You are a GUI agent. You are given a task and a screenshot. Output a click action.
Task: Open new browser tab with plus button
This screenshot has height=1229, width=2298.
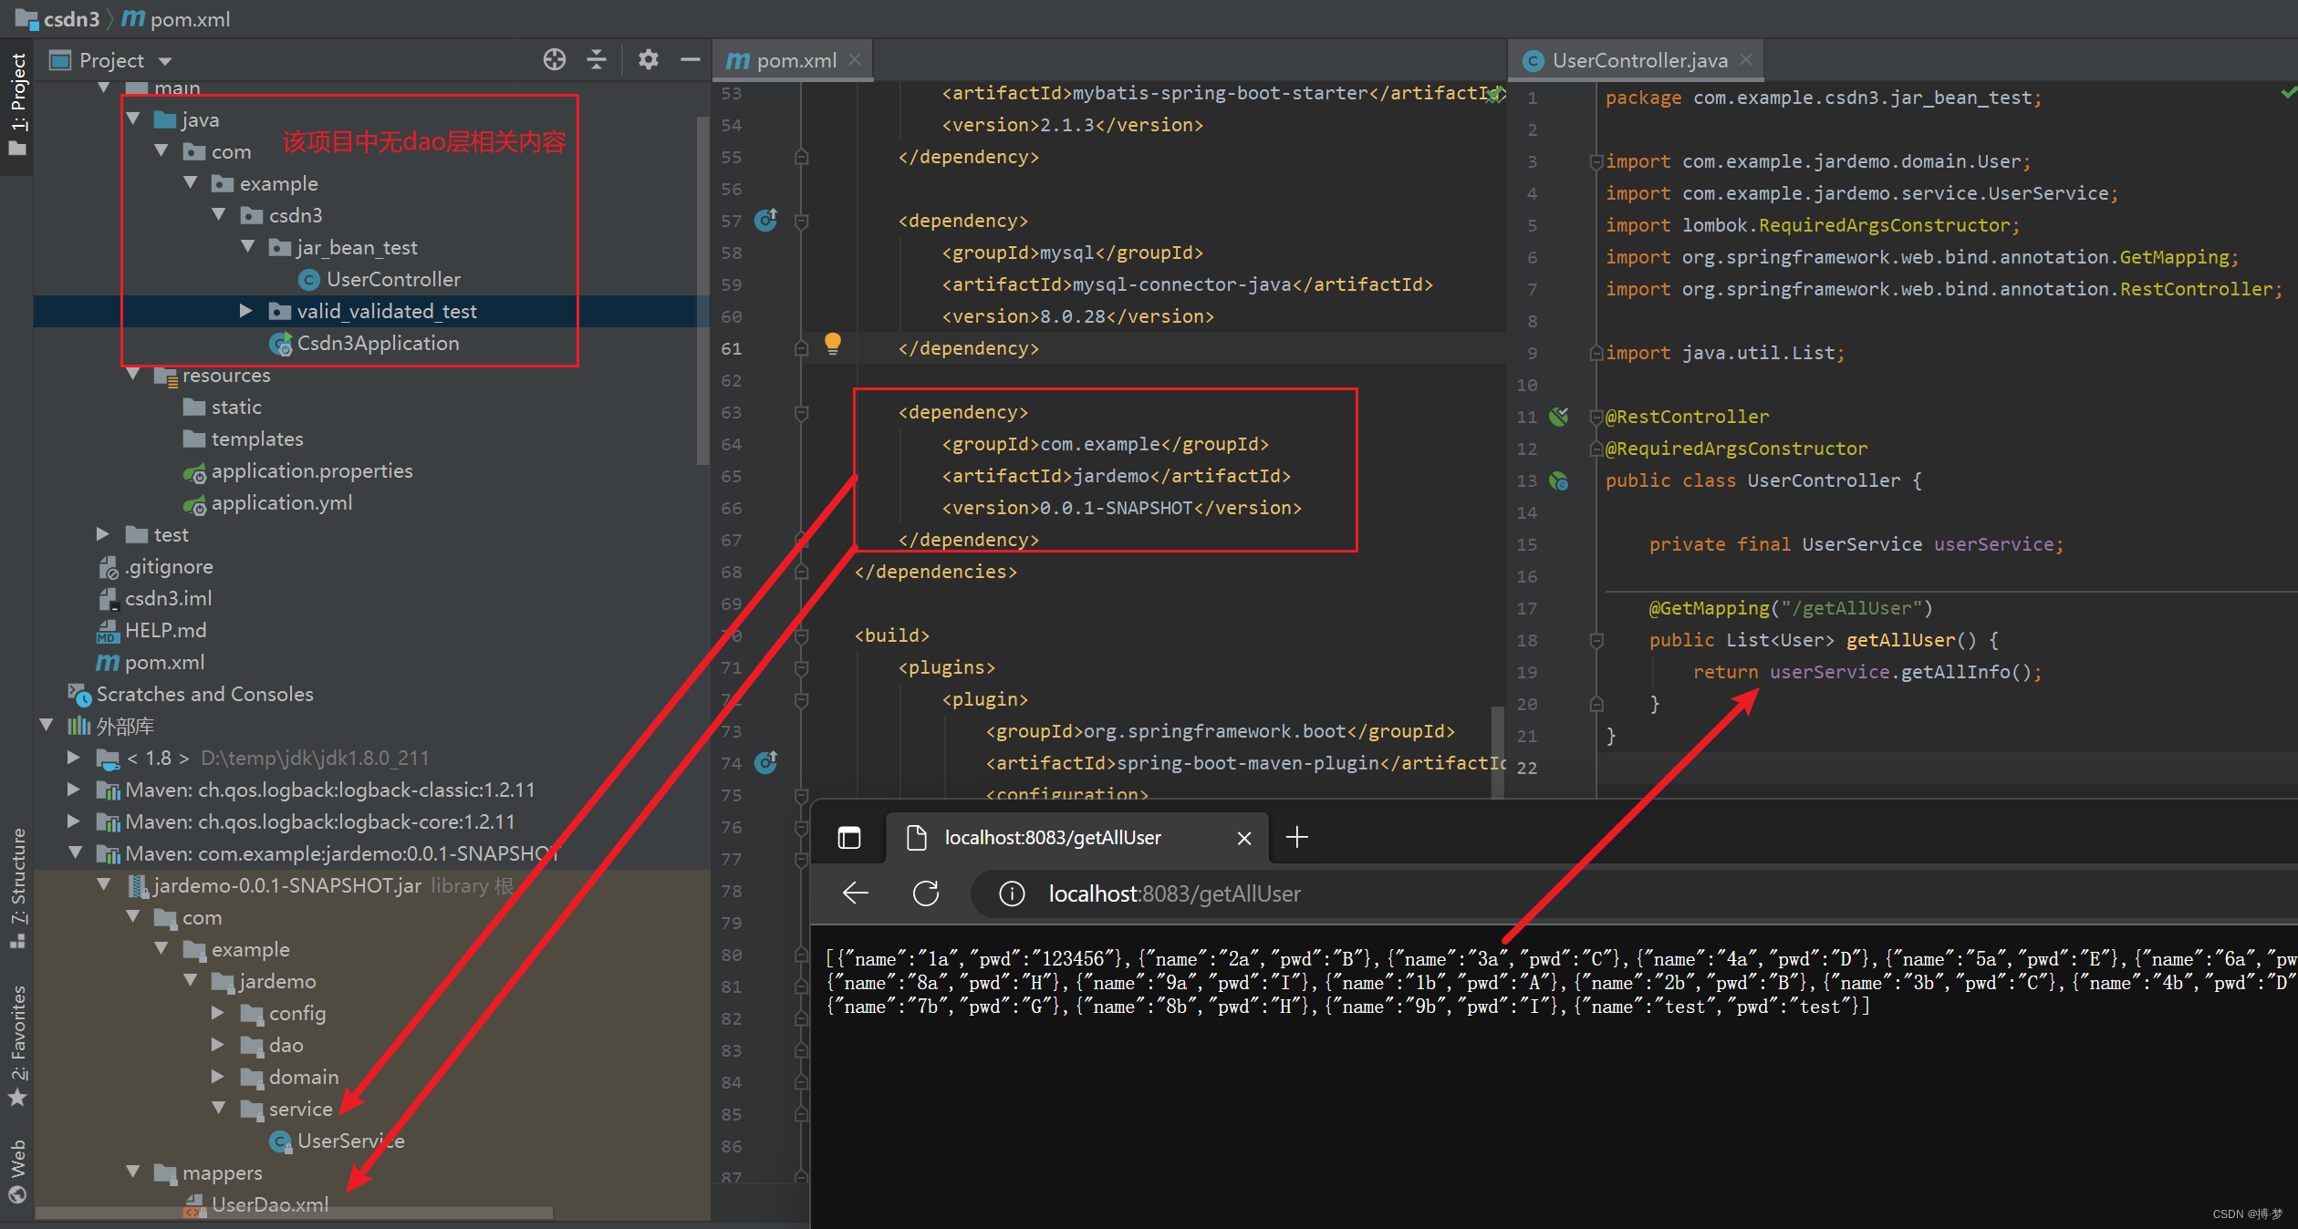point(1296,837)
